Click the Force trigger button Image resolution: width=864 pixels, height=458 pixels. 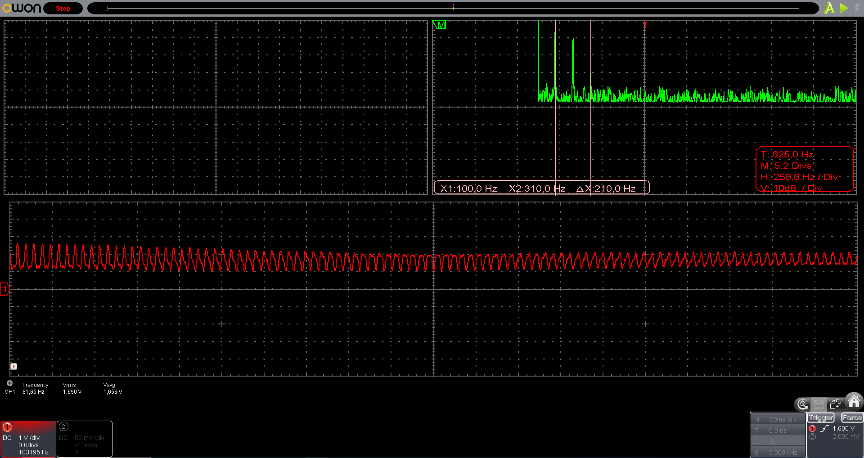coord(852,418)
